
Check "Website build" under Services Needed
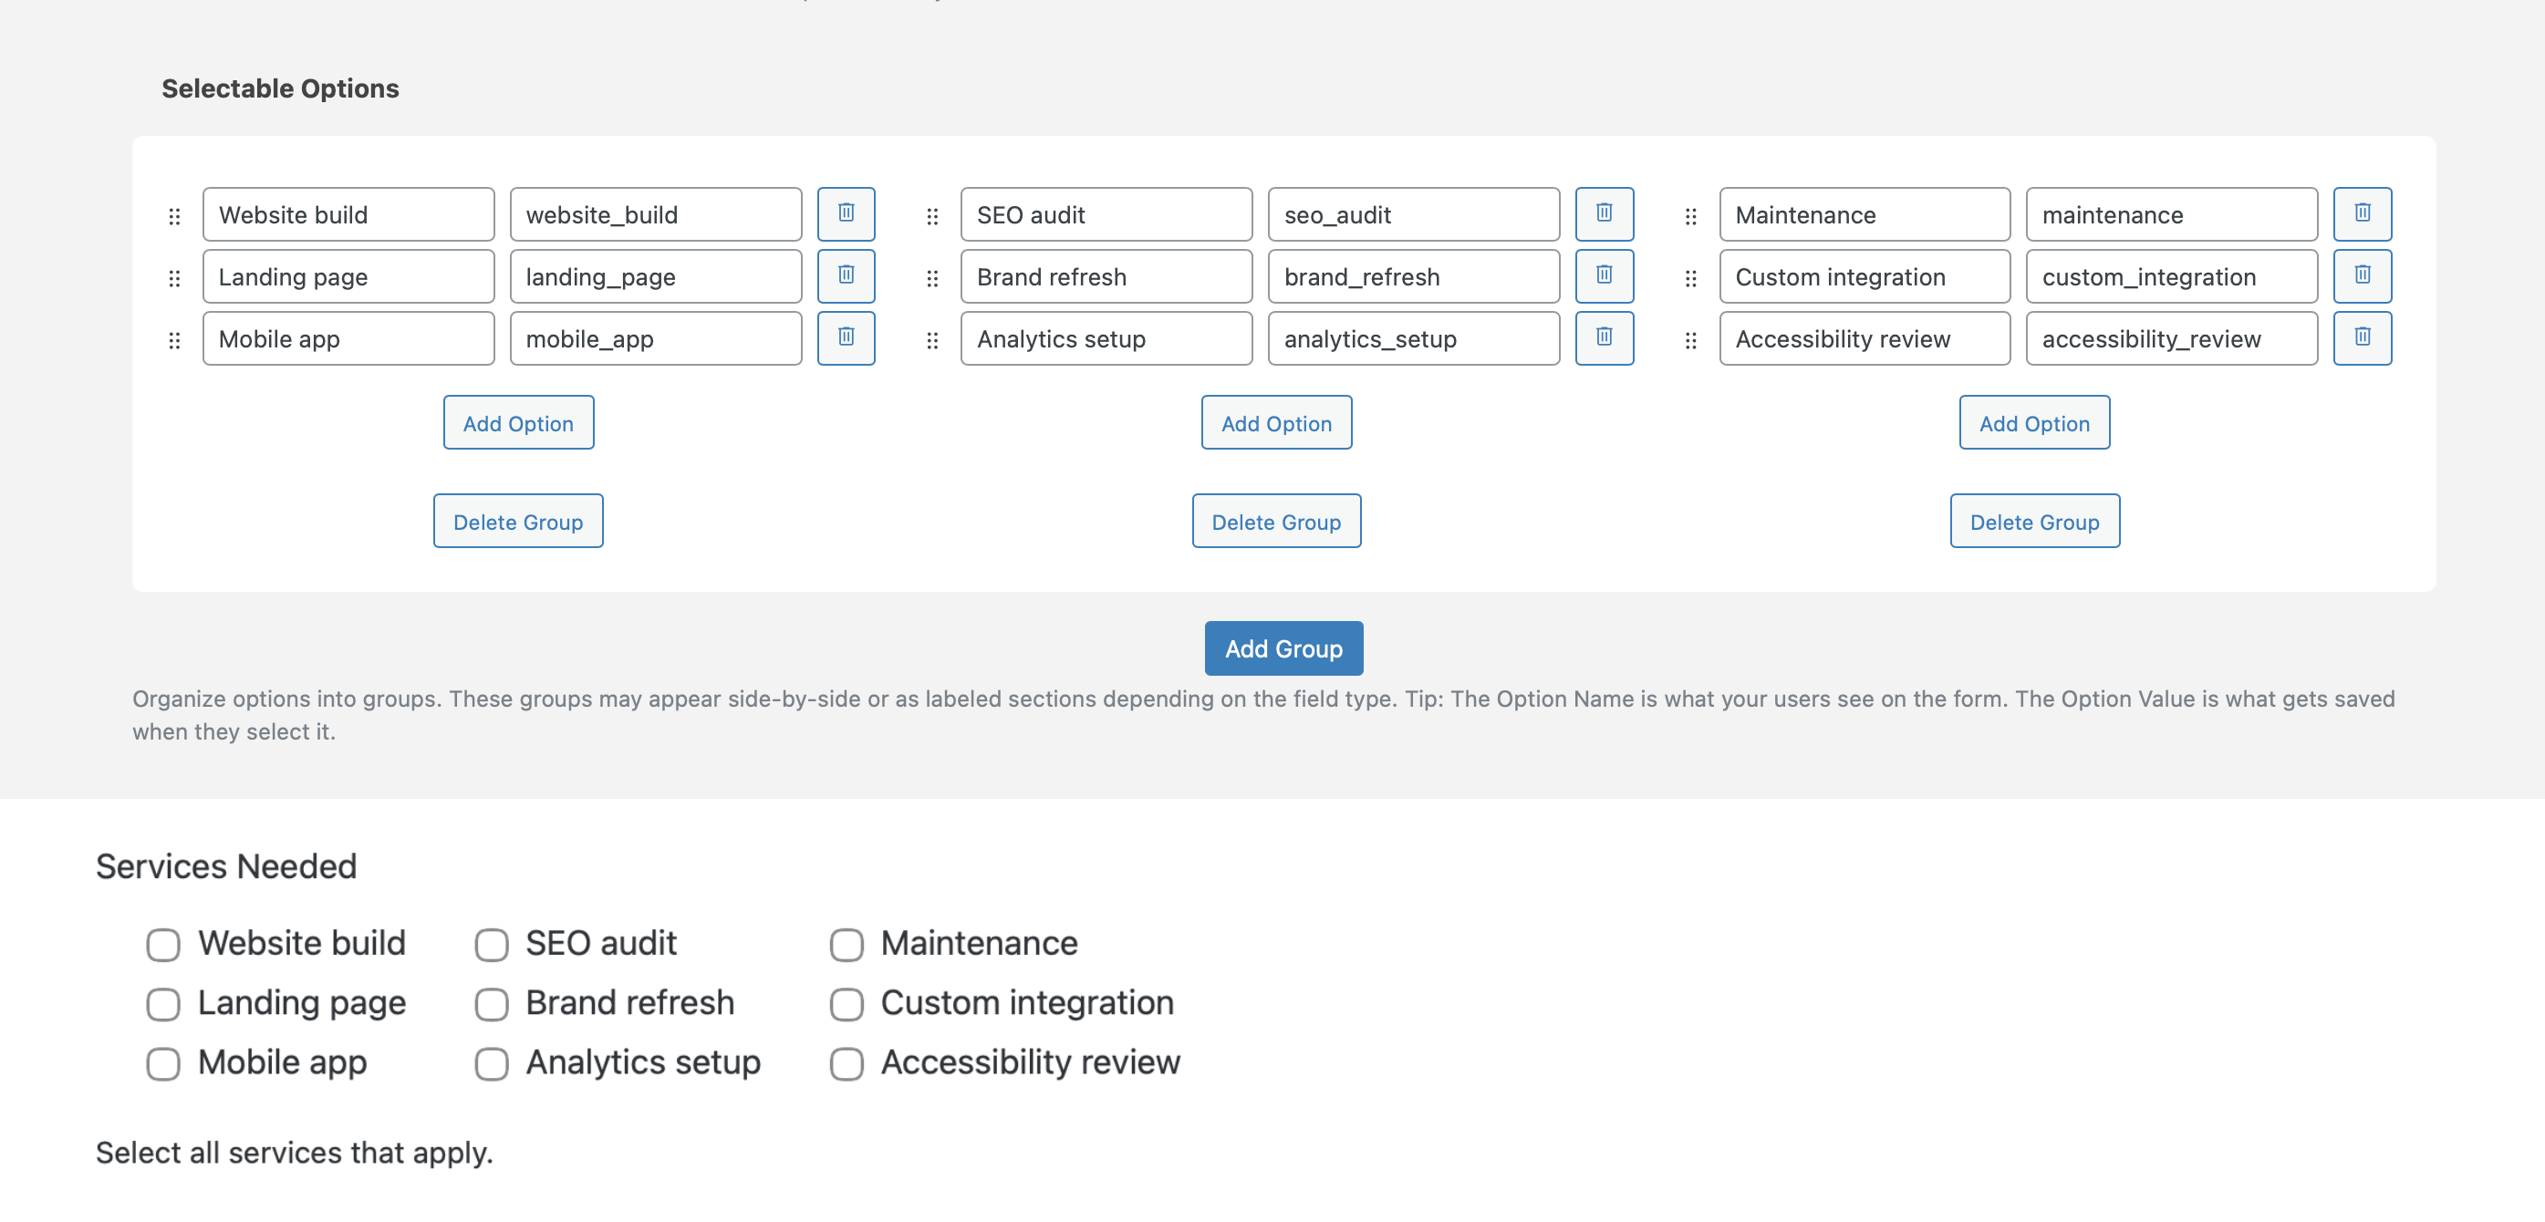coord(162,945)
